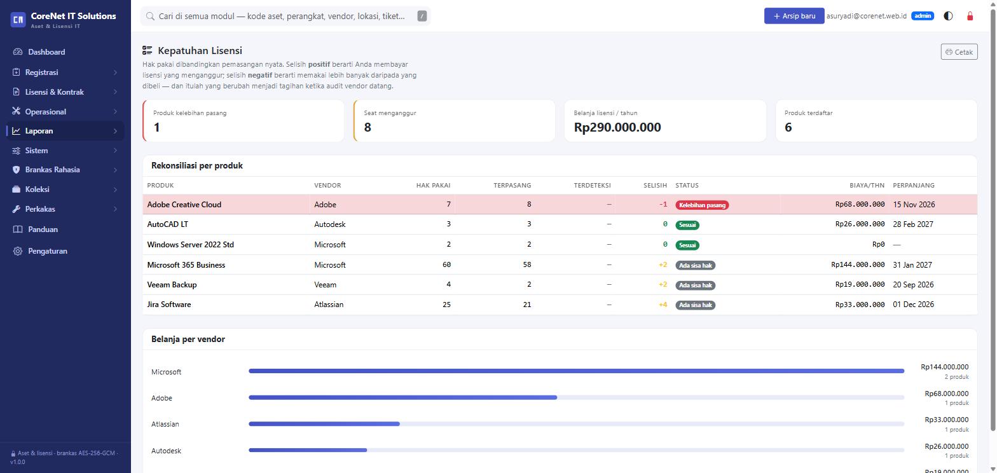Click the red lock icon in header
This screenshot has height=473, width=997.
[970, 16]
